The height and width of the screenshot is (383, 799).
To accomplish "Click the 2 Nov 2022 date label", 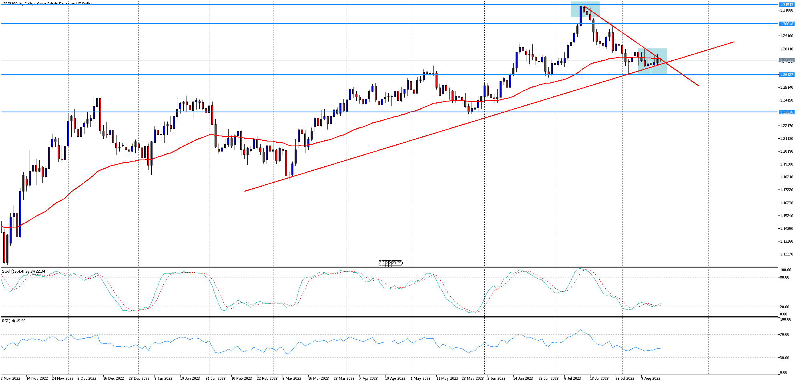I will point(10,379).
